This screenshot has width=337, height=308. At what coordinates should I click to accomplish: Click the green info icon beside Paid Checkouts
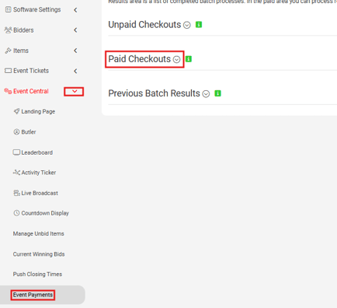[x=189, y=59]
